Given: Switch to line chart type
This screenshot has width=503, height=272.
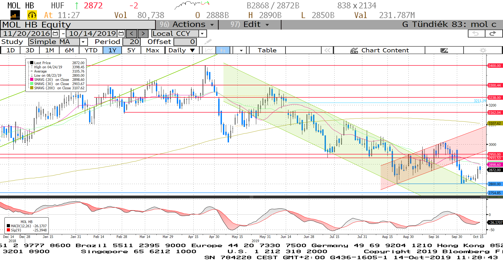Looking at the screenshot, I should pos(209,50).
